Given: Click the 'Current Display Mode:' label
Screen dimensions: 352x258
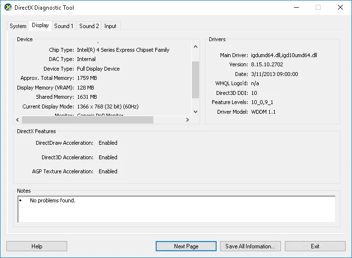Looking at the screenshot, I should (48, 106).
